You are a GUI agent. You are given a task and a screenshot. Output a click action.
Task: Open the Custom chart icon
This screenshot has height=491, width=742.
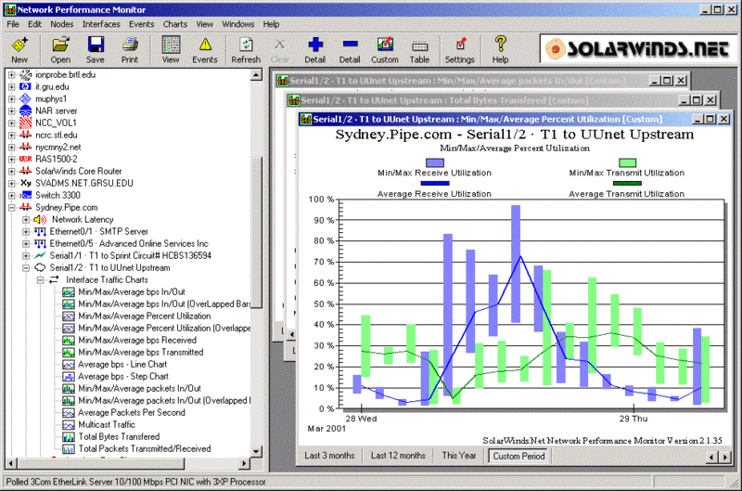pyautogui.click(x=385, y=49)
